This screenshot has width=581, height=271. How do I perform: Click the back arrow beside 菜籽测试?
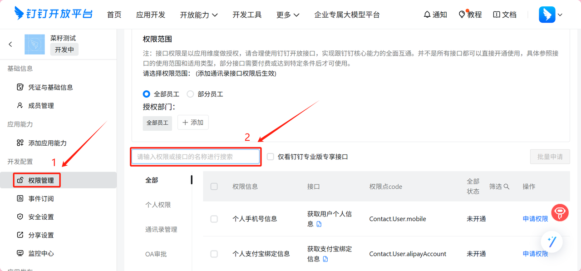10,44
